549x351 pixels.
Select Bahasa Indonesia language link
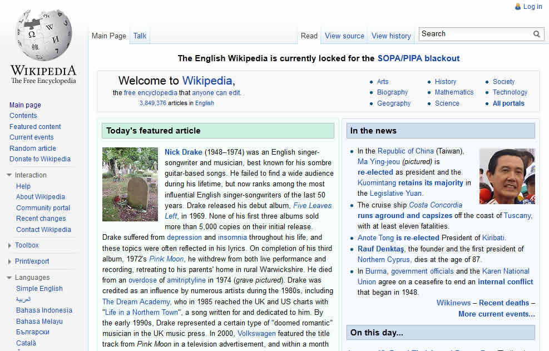44,310
